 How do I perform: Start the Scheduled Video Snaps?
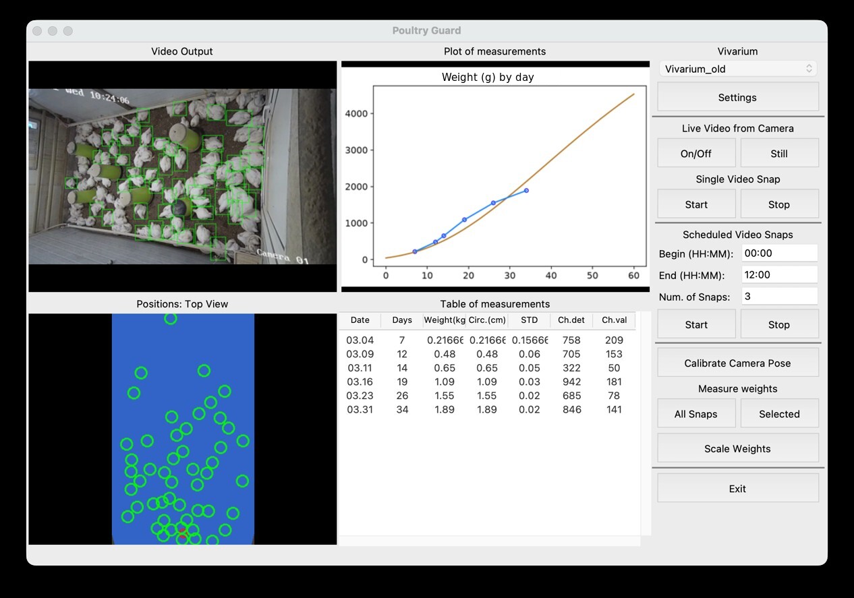click(x=696, y=324)
